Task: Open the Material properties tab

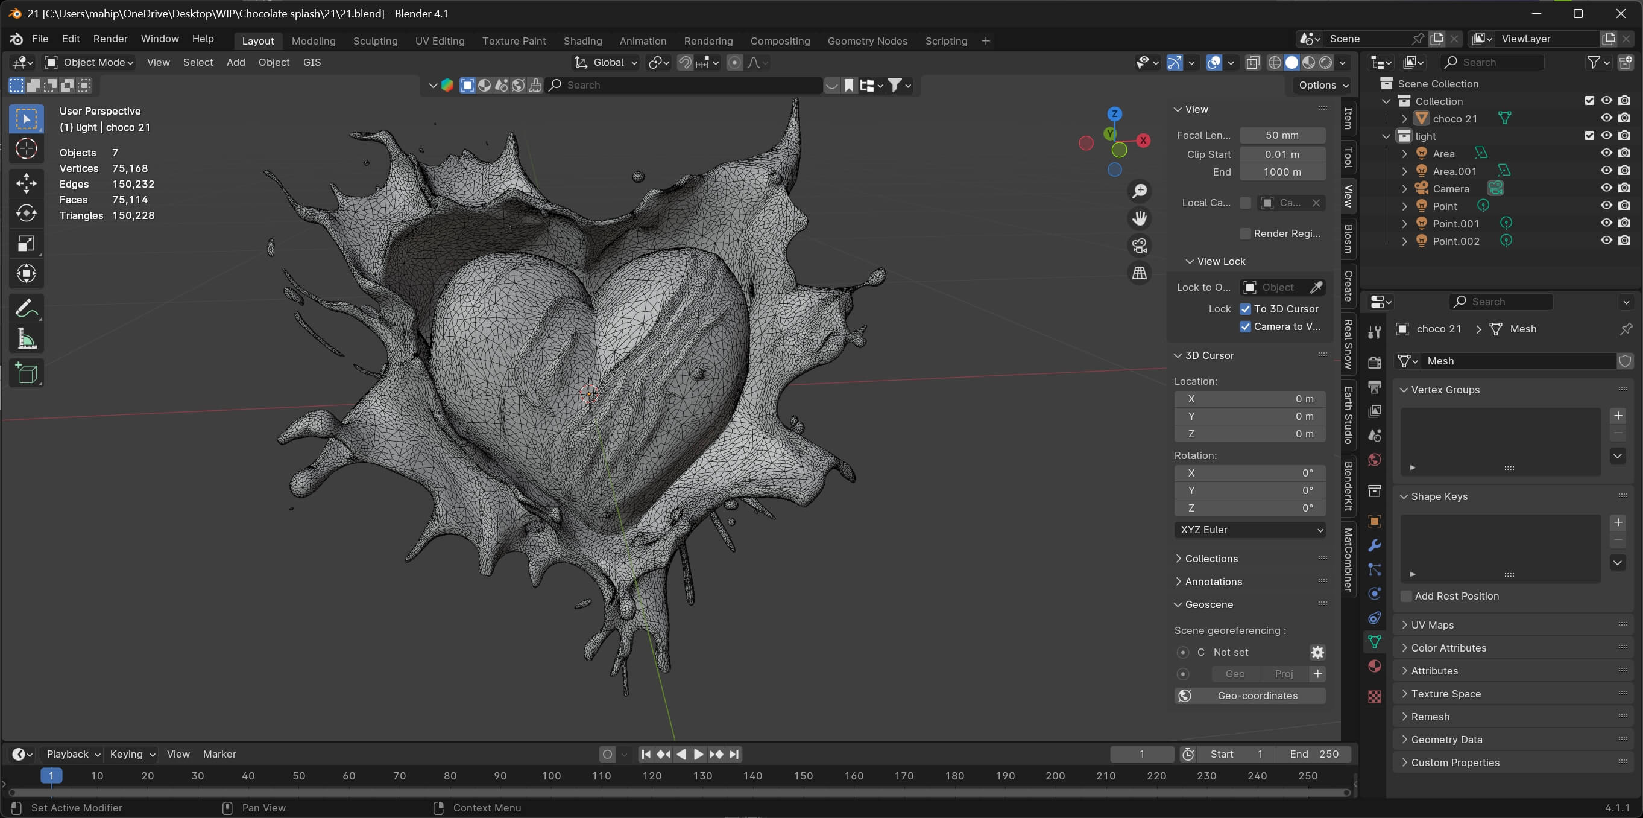Action: click(x=1375, y=666)
